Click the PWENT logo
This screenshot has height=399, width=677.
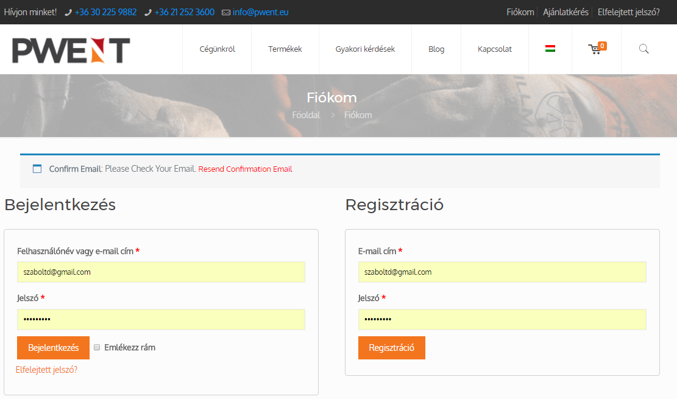coord(70,49)
